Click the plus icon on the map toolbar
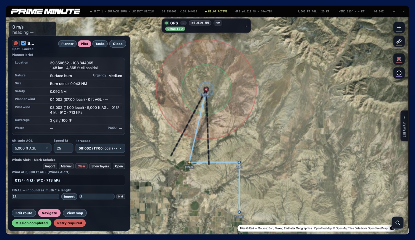The image size is (415, 240). click(399, 28)
